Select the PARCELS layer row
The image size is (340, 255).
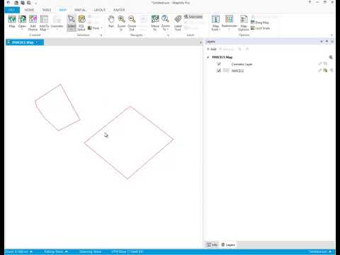click(269, 70)
